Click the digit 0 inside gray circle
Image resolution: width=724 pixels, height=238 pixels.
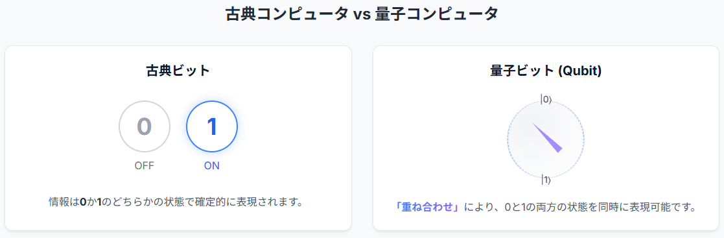[145, 126]
